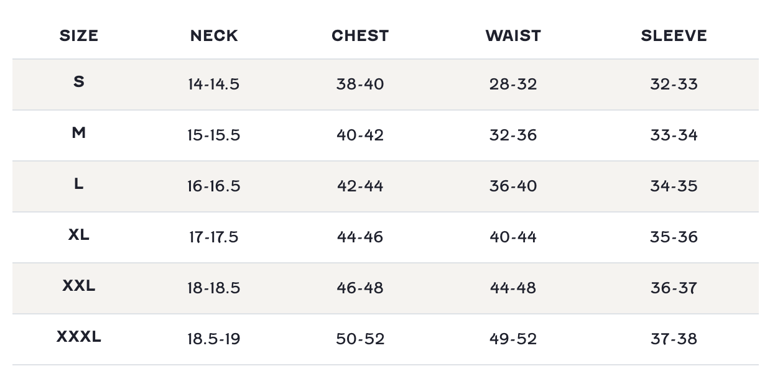Click chest measurement 40-42 for size M
This screenshot has width=770, height=389.
(x=360, y=135)
